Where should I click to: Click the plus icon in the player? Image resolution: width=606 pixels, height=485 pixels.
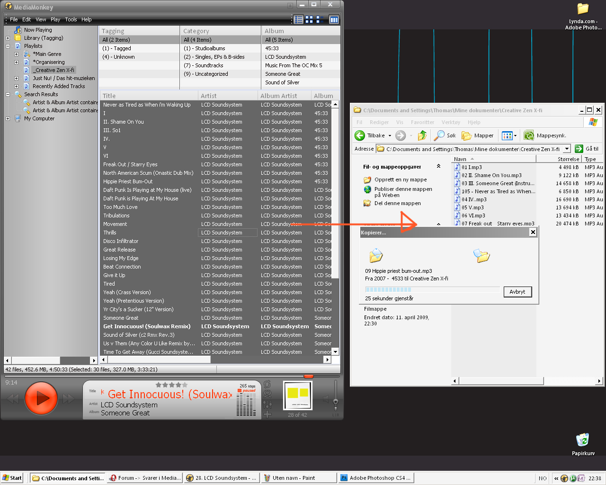pyautogui.click(x=267, y=414)
